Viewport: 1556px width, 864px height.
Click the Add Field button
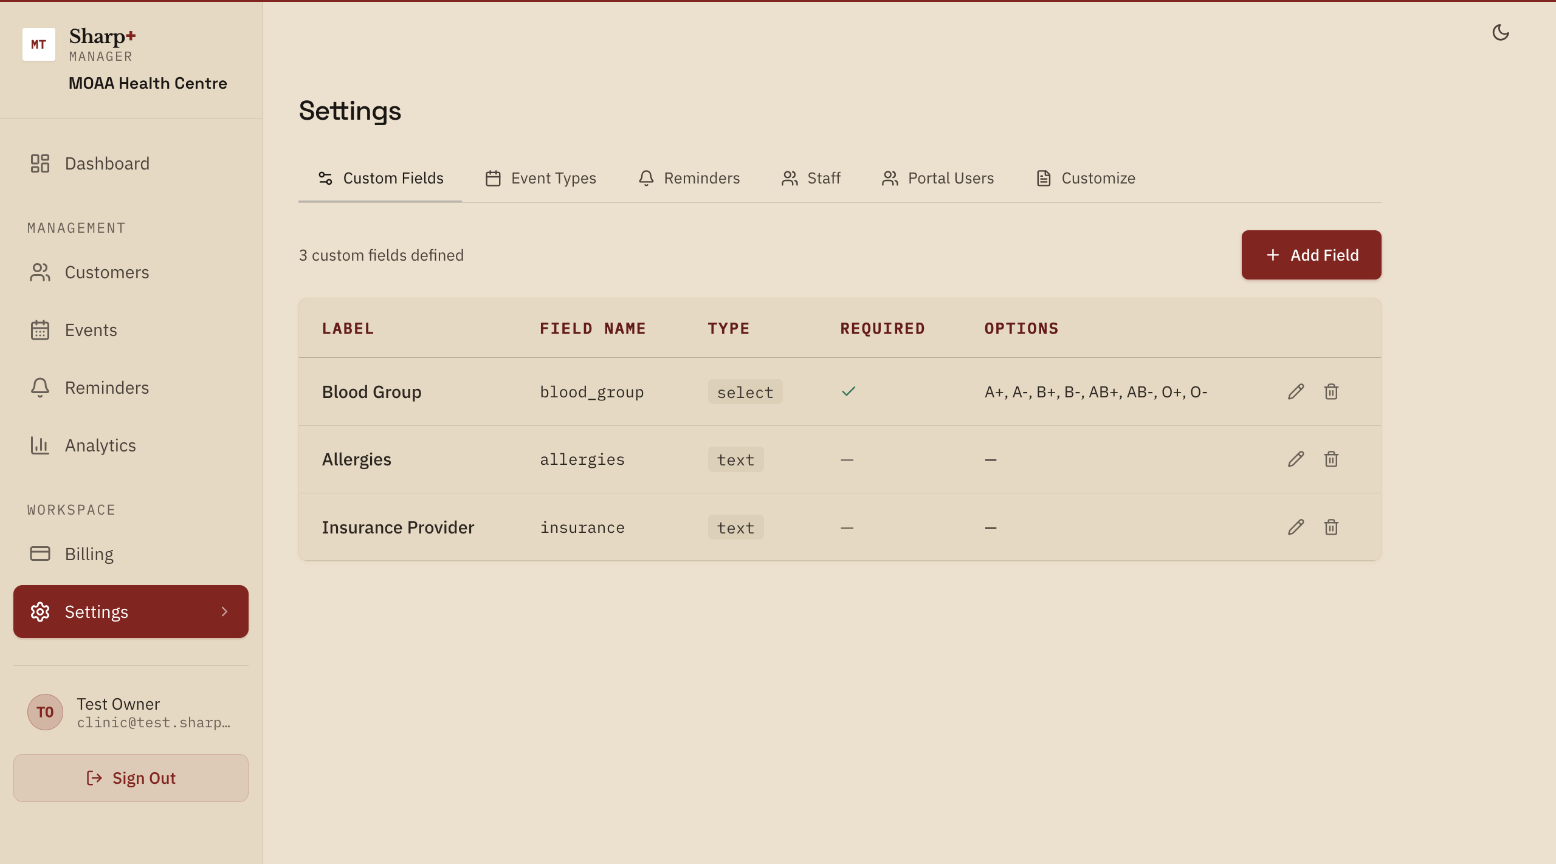[1311, 255]
